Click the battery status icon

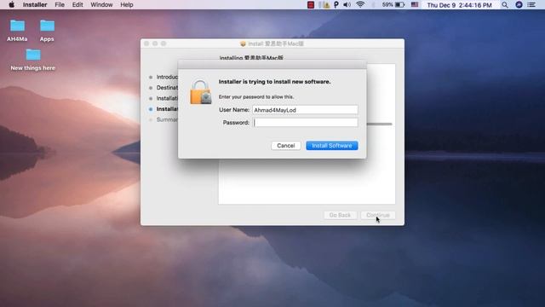399,4
